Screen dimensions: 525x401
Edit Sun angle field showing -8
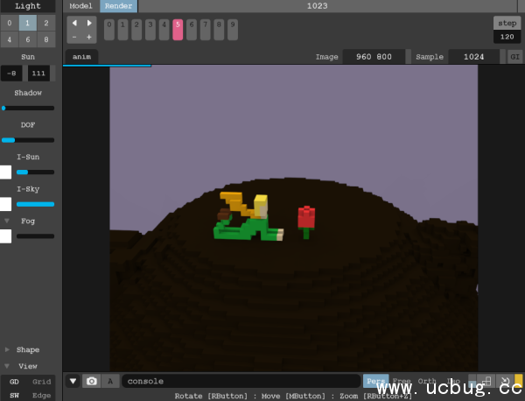[11, 73]
